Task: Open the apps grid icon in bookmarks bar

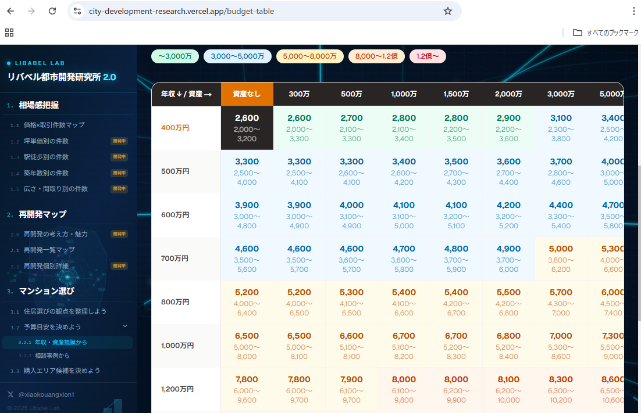Action: point(9,33)
